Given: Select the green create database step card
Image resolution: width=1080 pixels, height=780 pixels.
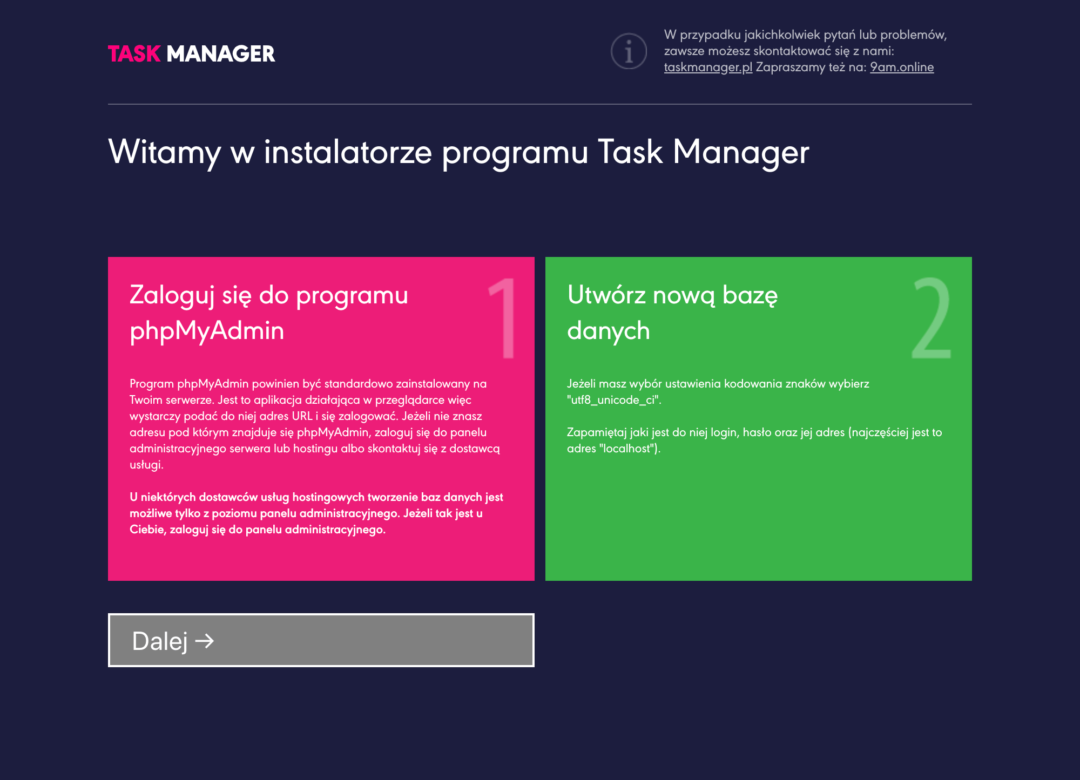Looking at the screenshot, I should (759, 419).
